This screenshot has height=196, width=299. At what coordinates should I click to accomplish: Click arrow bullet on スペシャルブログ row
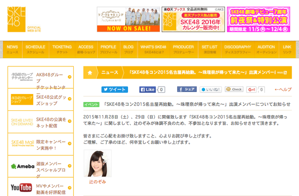70,166
